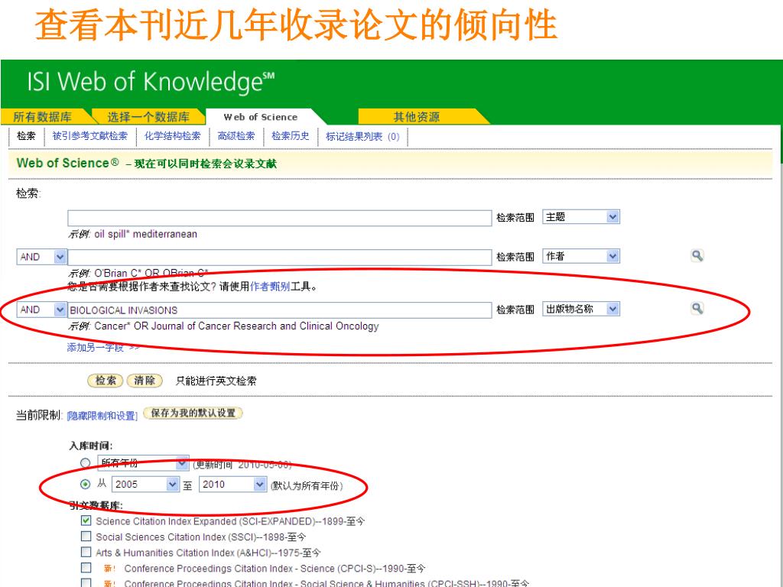Click 隐藏限制和设置 link
This screenshot has height=587, width=783.
(102, 415)
